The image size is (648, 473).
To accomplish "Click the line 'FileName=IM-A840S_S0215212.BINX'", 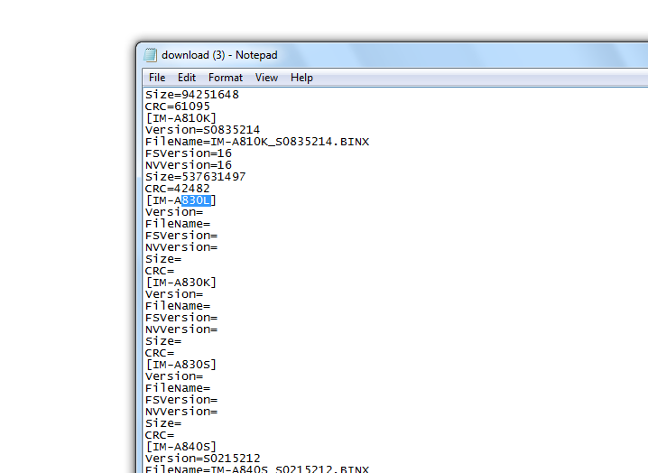I will (x=257, y=469).
